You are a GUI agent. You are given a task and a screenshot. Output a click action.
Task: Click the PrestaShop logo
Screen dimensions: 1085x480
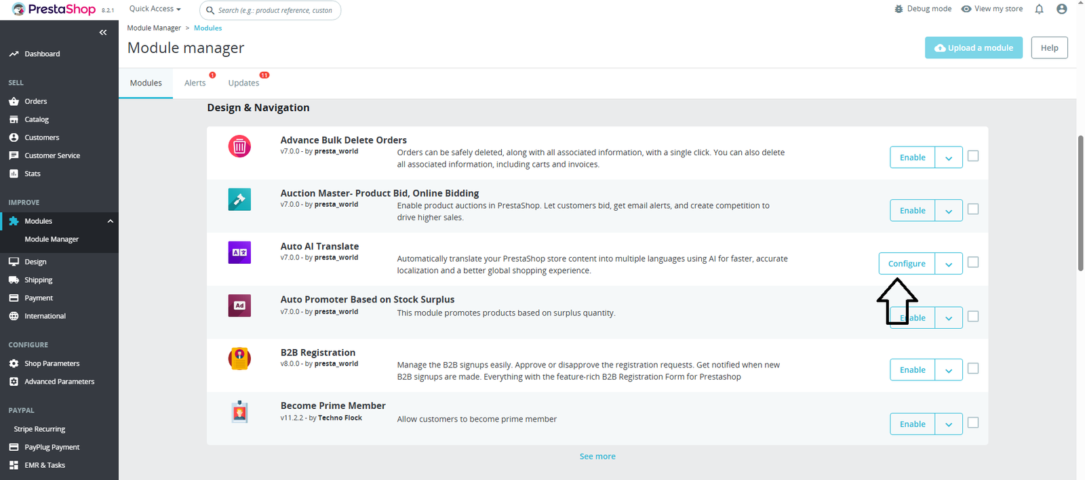(x=54, y=9)
